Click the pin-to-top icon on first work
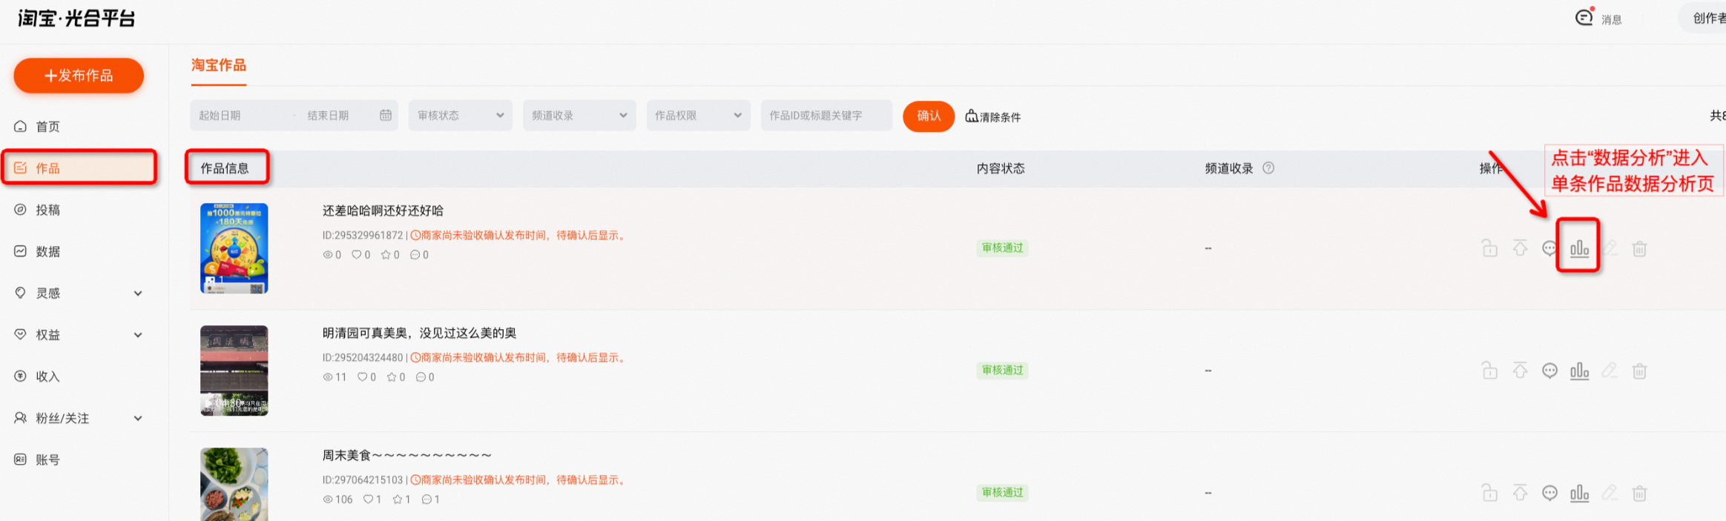Screen dimensions: 1726x521 1520,248
